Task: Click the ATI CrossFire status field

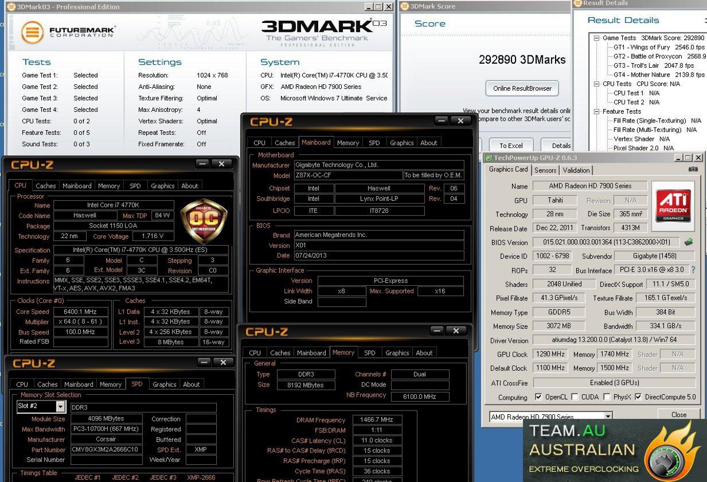Action: coord(614,382)
